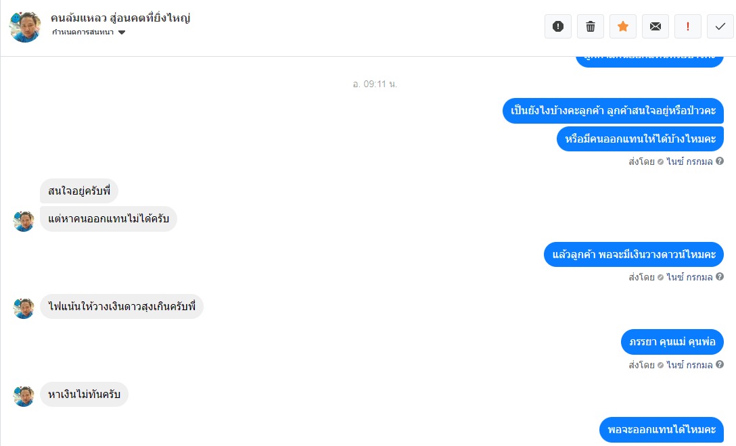Click avatar beside แต่หาคนออกแทนไม่ได้ครับ message
Image resolution: width=736 pixels, height=446 pixels.
point(24,221)
